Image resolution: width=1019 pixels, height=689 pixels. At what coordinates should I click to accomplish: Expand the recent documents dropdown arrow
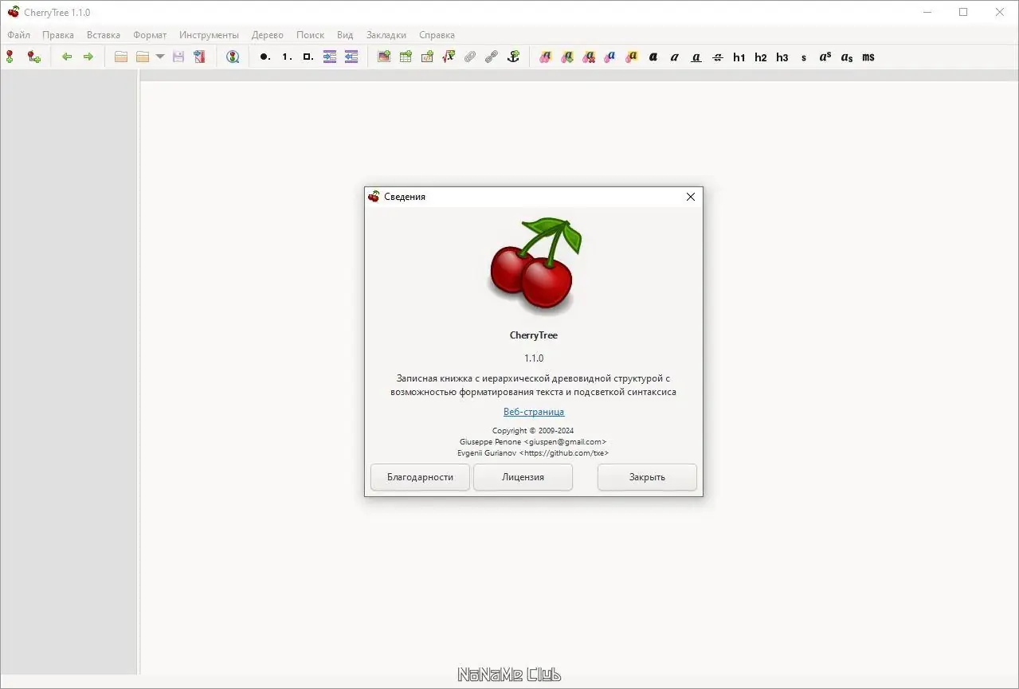(x=160, y=57)
